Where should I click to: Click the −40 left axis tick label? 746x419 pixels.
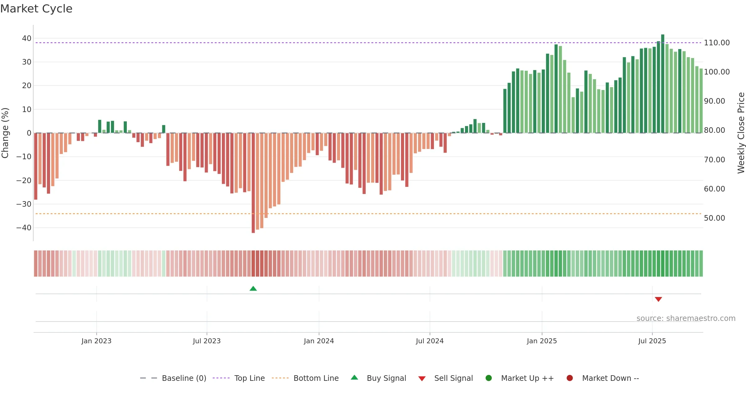[24, 228]
